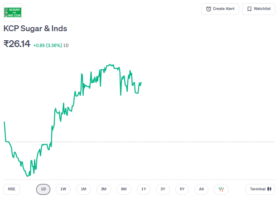Choose the All time period
The image size is (279, 198).
coord(202,189)
